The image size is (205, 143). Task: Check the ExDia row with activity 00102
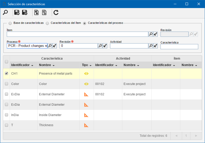(x=7, y=94)
